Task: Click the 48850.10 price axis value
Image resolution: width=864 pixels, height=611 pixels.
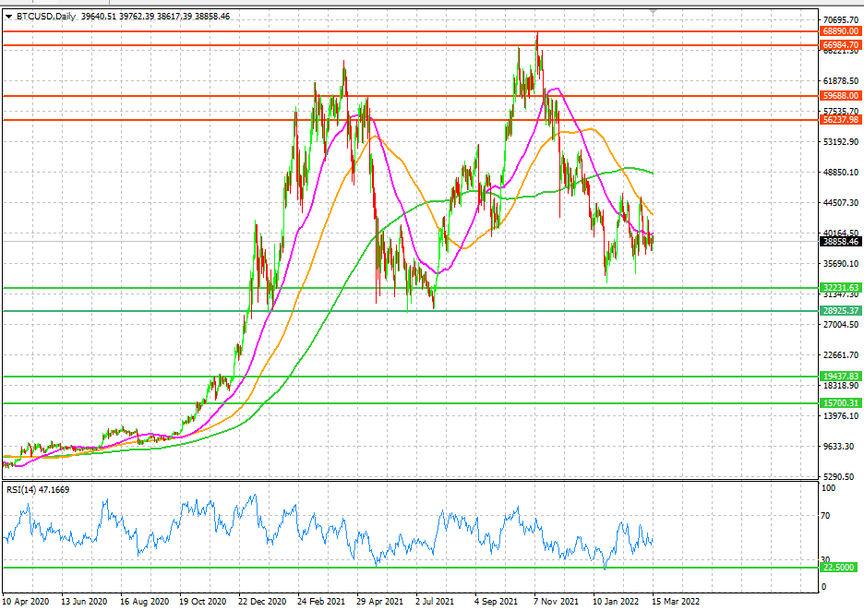Action: click(x=841, y=173)
